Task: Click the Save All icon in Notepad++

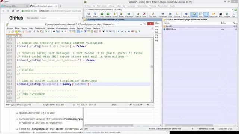Action: tap(19, 31)
